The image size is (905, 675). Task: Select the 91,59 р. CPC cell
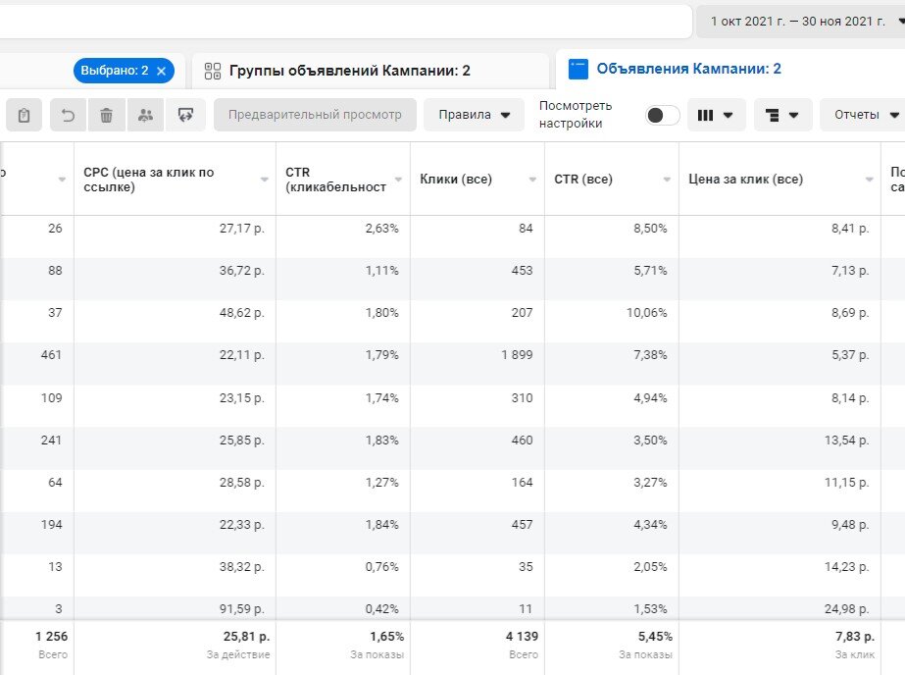pos(241,609)
